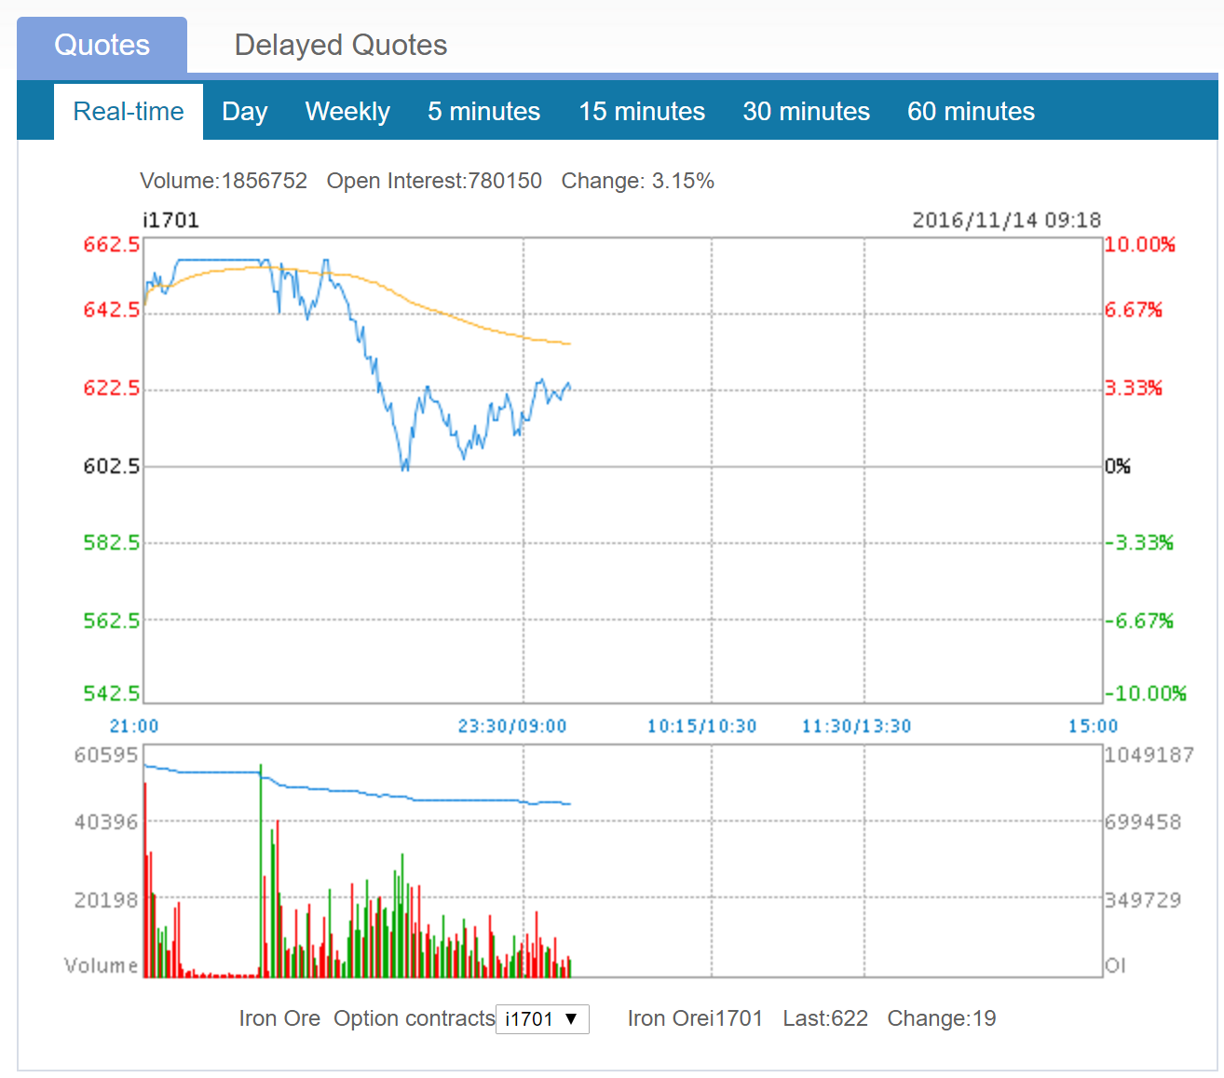
Task: Select the 15 minutes interval
Action: 641,112
